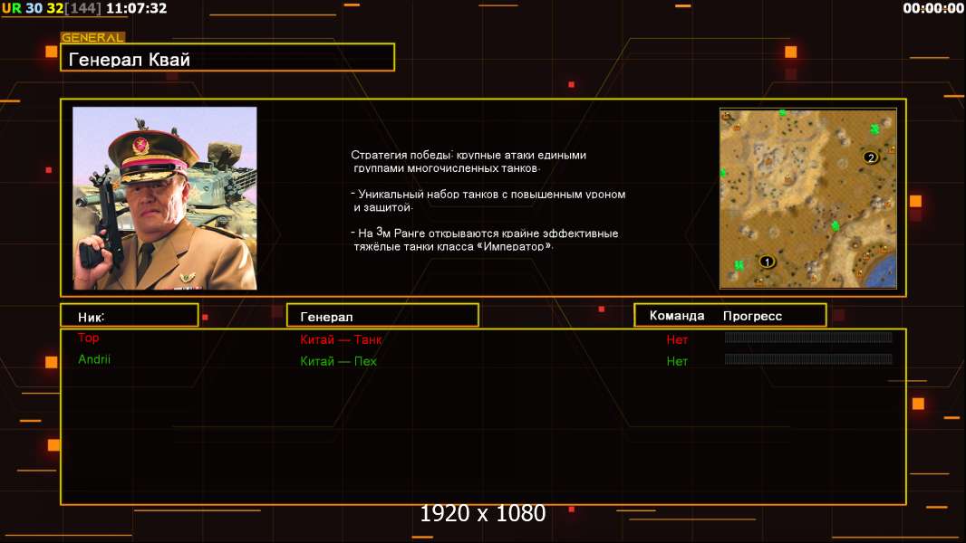Click 'Китай — Пех' general entry

[x=338, y=362]
